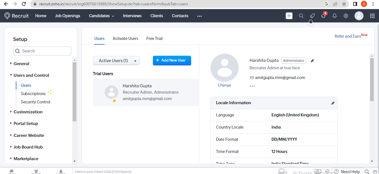Switch to the Activate Users tab

pos(125,39)
